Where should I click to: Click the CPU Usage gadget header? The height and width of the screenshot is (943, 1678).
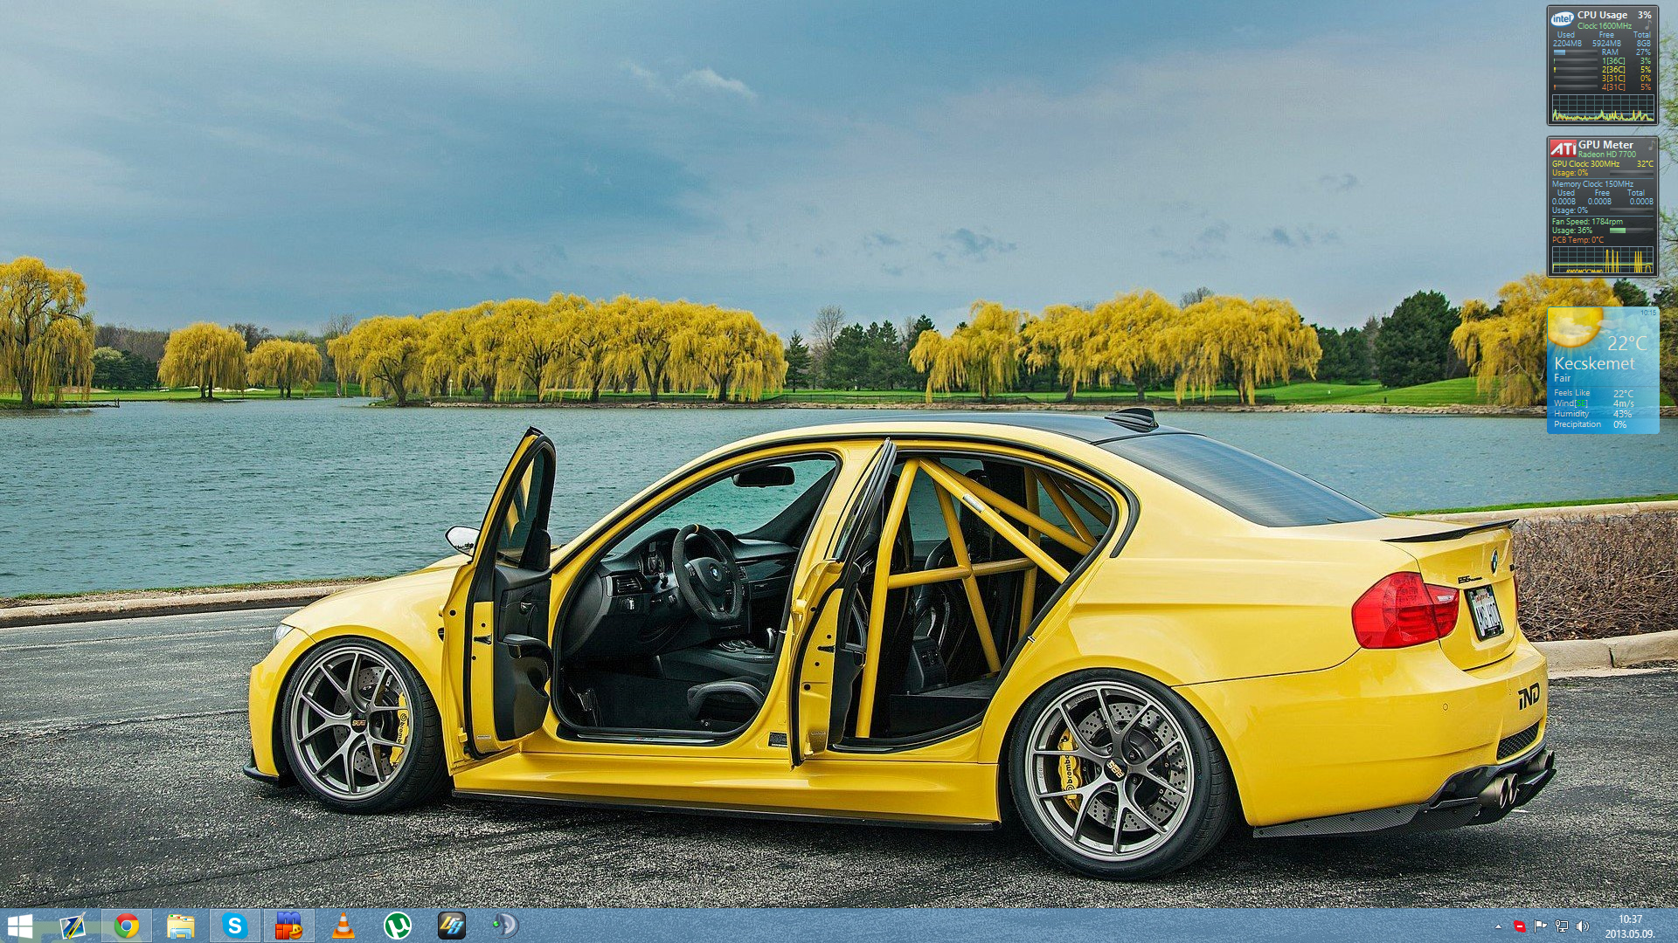pos(1601,15)
